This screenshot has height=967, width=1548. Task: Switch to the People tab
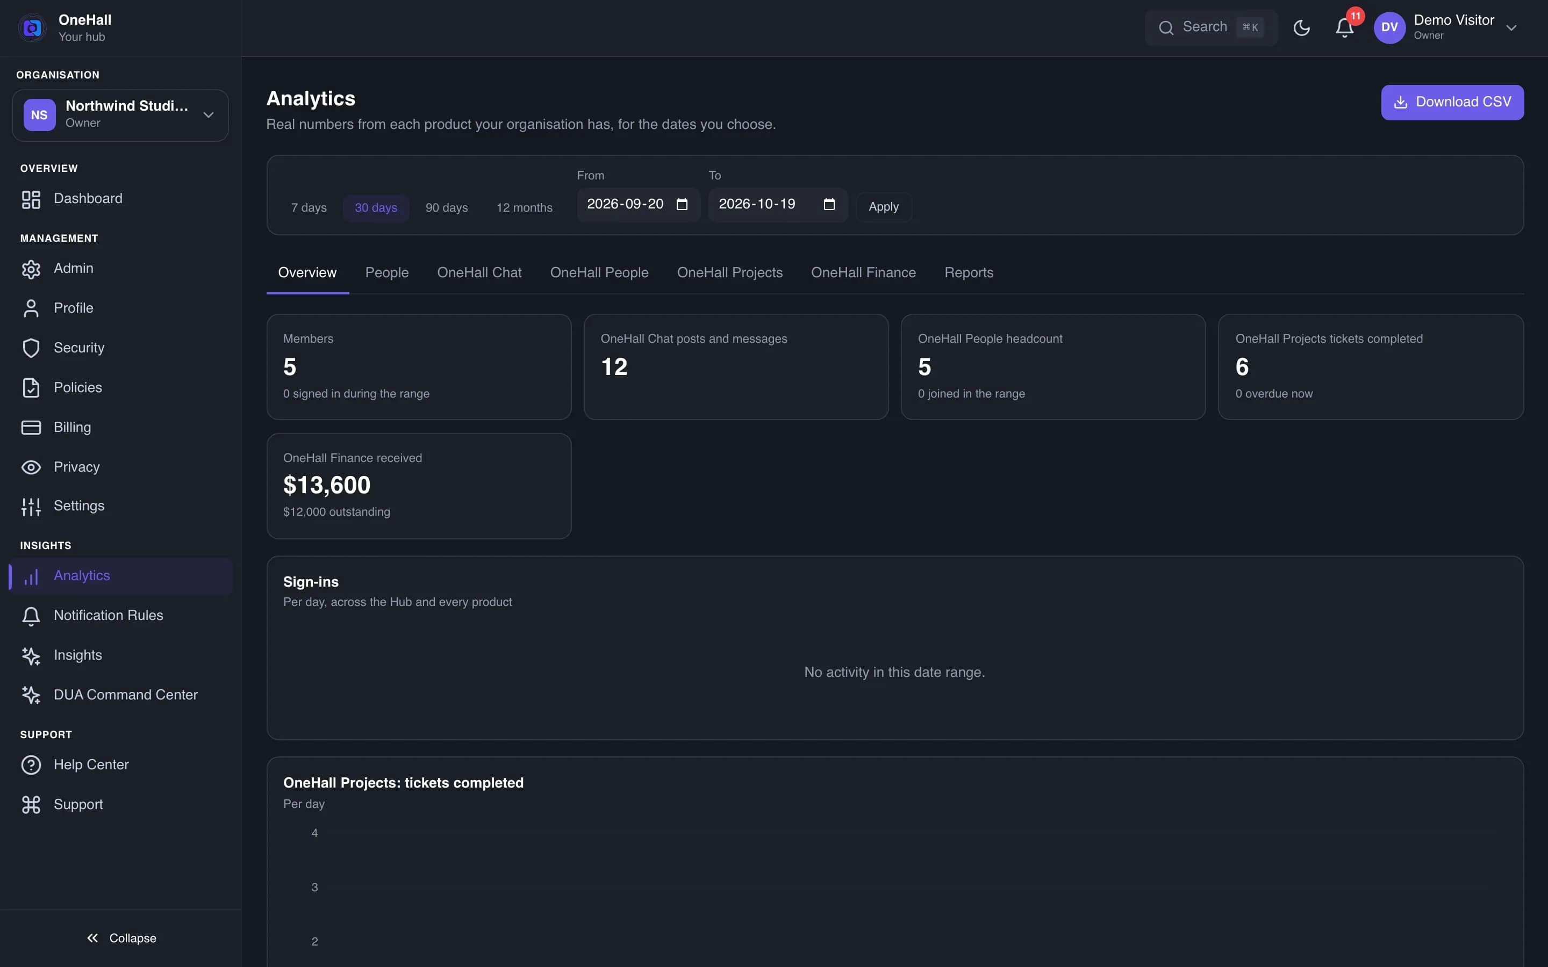point(386,273)
